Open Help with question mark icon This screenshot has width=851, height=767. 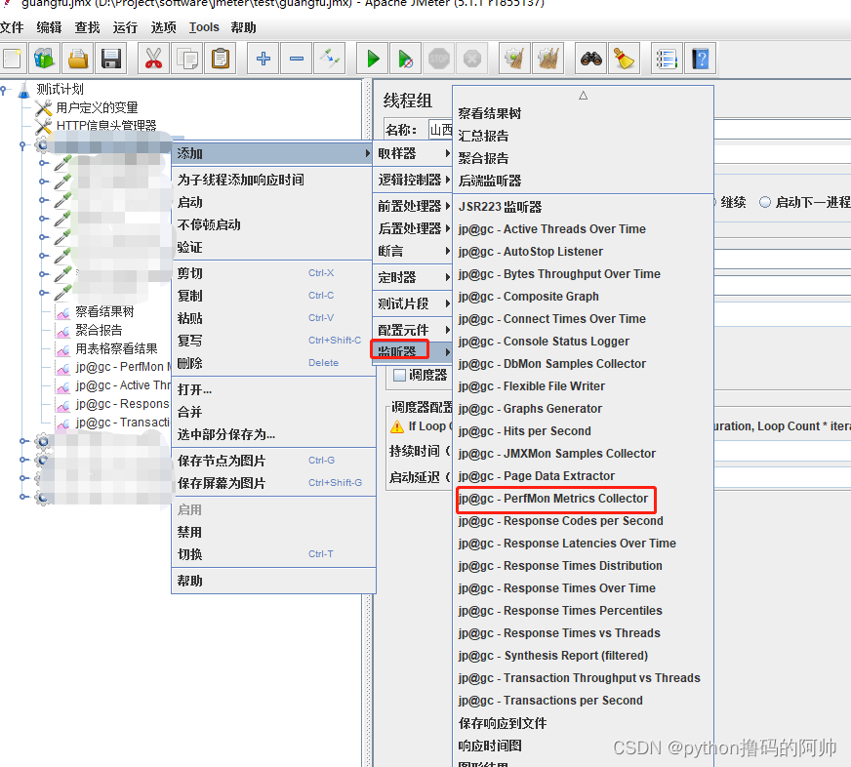click(x=700, y=59)
